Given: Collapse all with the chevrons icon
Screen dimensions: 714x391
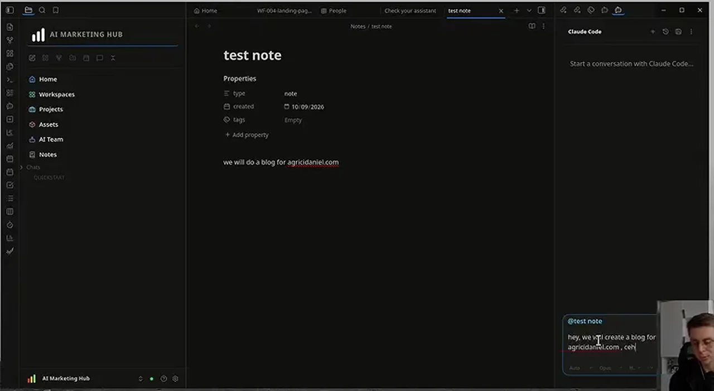Looking at the screenshot, I should [113, 58].
